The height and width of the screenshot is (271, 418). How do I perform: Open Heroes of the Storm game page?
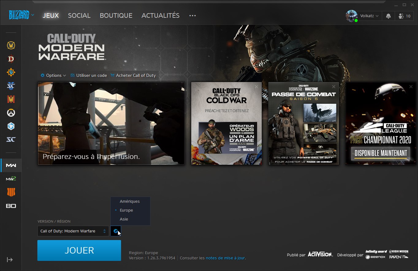pyautogui.click(x=11, y=126)
